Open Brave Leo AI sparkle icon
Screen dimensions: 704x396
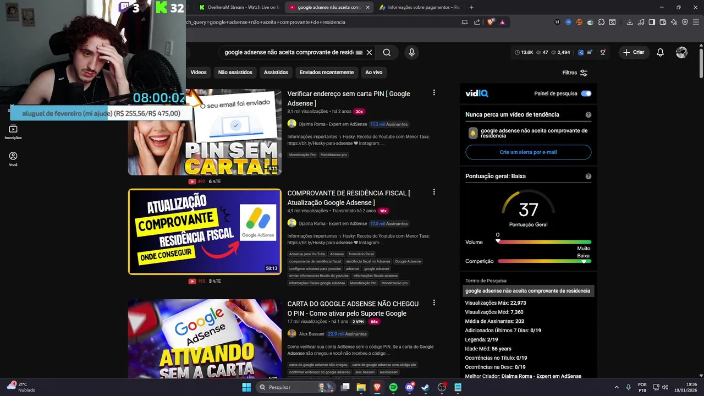(x=674, y=22)
